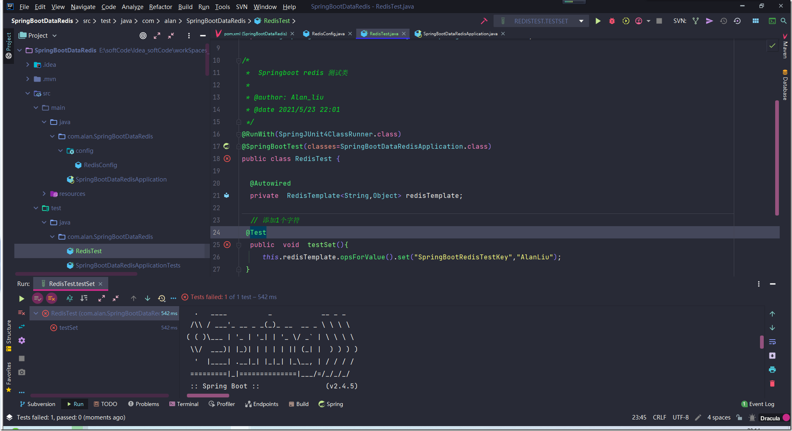Revert changes with SVN rollback icon
Image resolution: width=792 pixels, height=431 pixels.
pos(737,21)
